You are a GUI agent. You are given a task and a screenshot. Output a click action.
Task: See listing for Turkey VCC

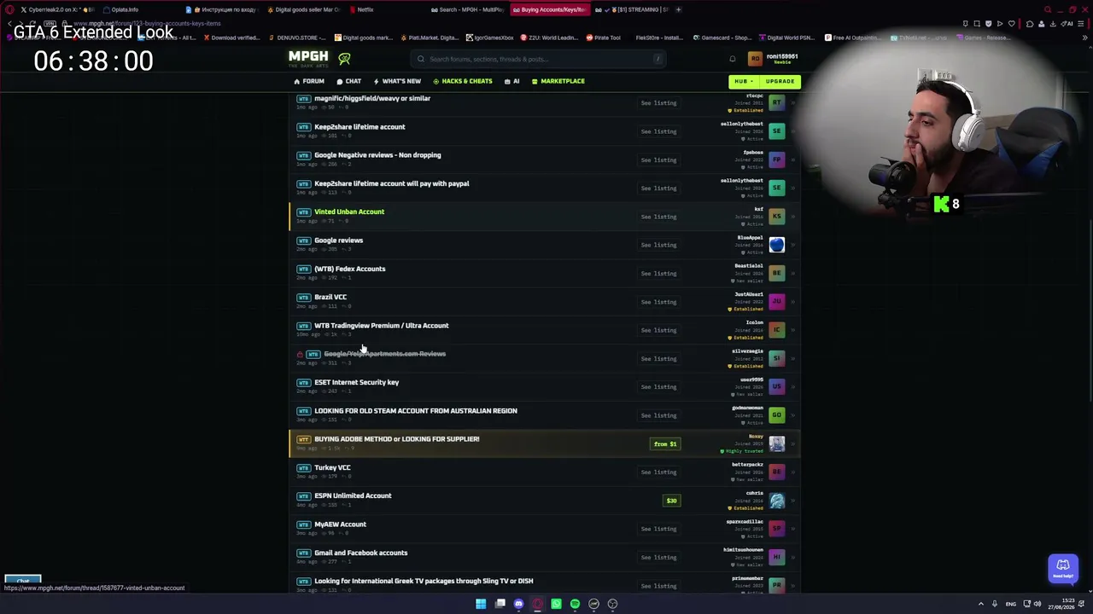(x=658, y=472)
